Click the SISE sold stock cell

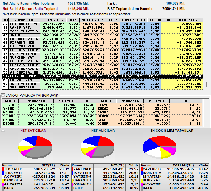106,120
